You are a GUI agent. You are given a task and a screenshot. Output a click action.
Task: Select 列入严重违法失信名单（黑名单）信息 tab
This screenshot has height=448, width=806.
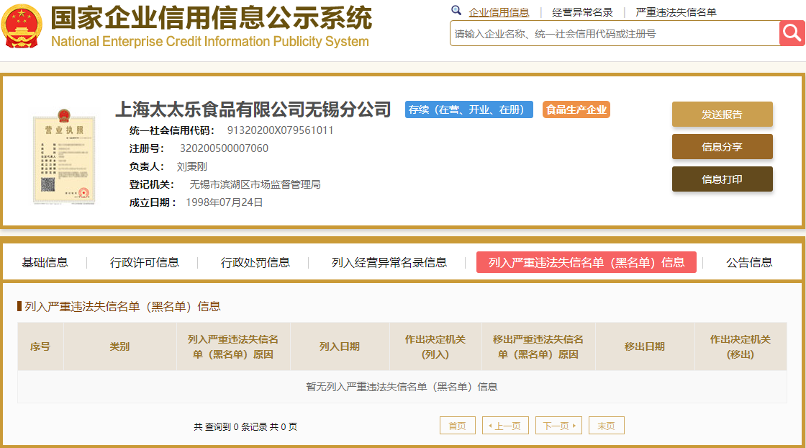(x=587, y=262)
